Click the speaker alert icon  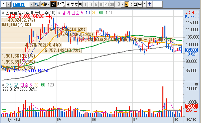[44, 4]
